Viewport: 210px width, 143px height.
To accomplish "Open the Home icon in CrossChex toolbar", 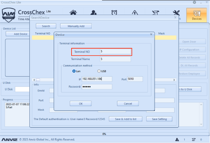I will 73,12.
